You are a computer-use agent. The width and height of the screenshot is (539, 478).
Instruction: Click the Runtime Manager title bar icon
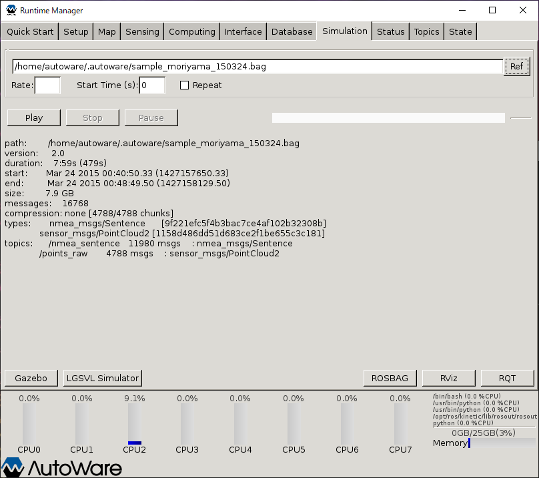click(11, 10)
